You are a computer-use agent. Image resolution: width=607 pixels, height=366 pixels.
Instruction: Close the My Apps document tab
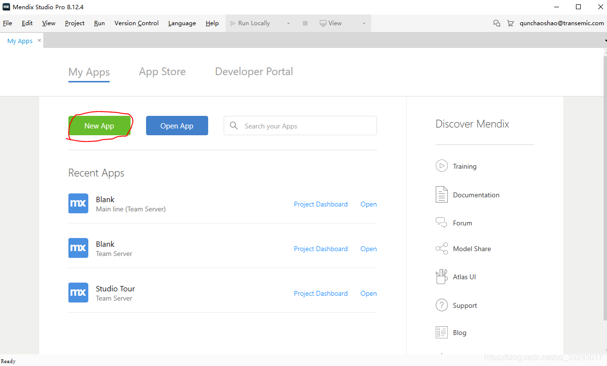pyautogui.click(x=39, y=41)
